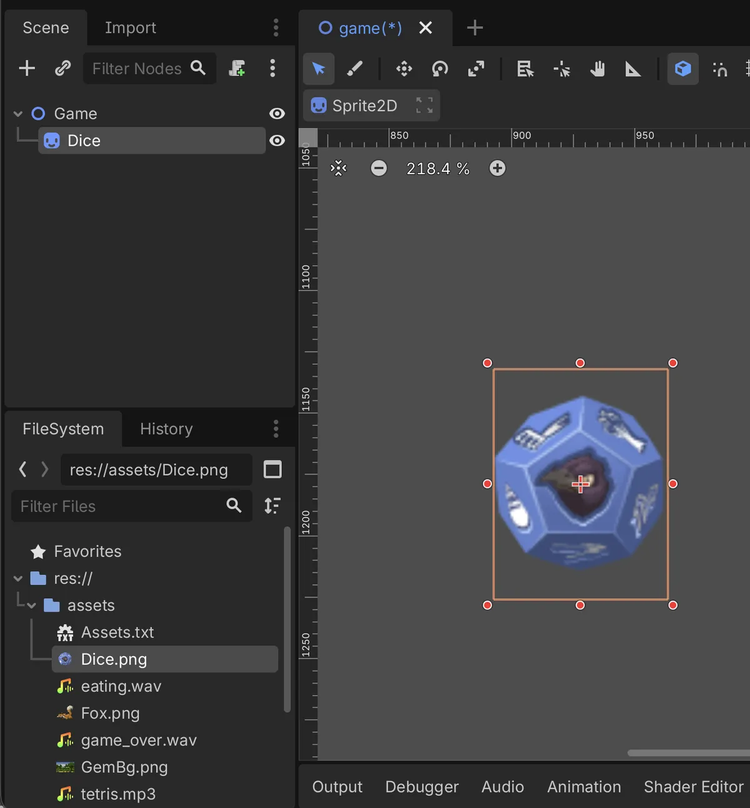The width and height of the screenshot is (750, 808).
Task: Select Favorites in FileSystem
Action: [x=76, y=551]
